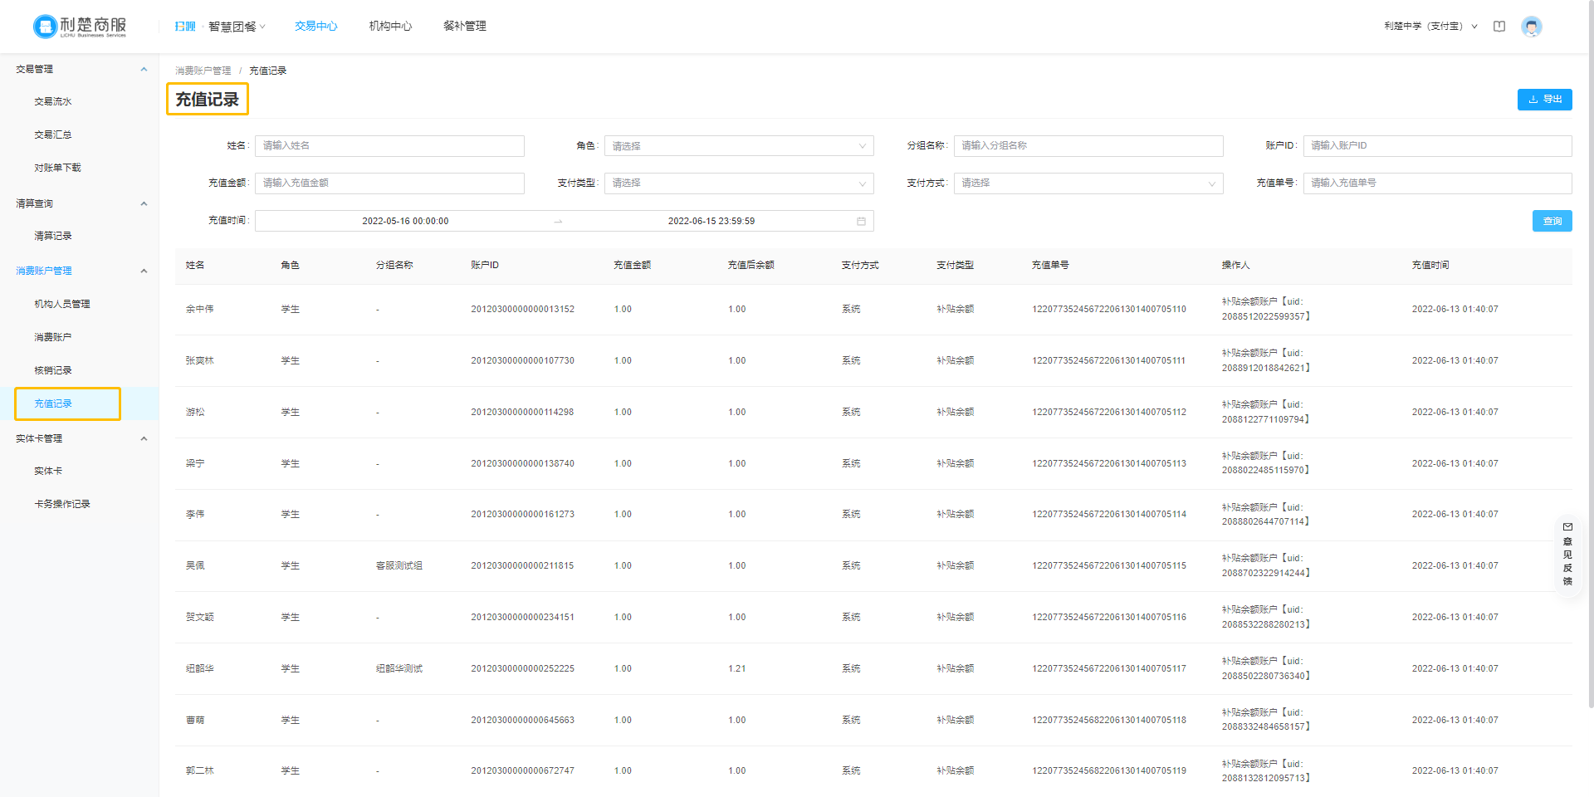Click group name 客服测试组 in 吴佩 row
This screenshot has width=1594, height=797.
[x=399, y=565]
